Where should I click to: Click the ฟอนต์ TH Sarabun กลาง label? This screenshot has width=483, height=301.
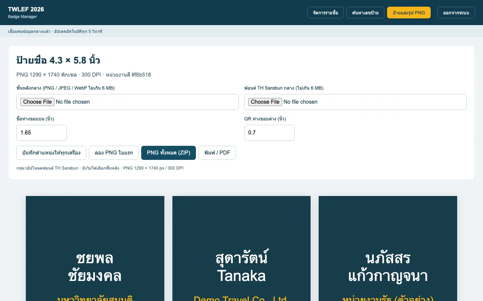point(284,88)
